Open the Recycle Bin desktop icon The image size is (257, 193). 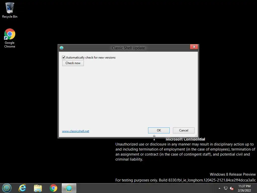click(x=10, y=10)
